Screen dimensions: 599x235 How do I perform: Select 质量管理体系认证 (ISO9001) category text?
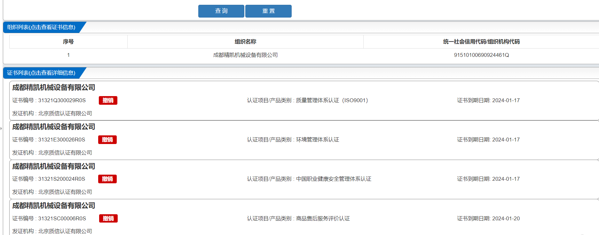pos(332,100)
